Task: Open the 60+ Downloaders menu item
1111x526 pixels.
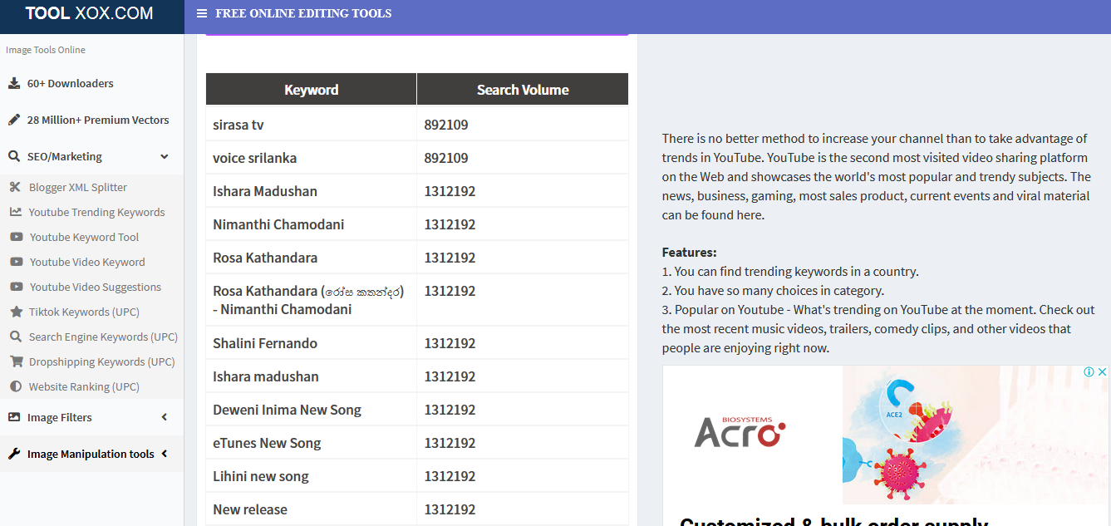Action: pyautogui.click(x=70, y=83)
